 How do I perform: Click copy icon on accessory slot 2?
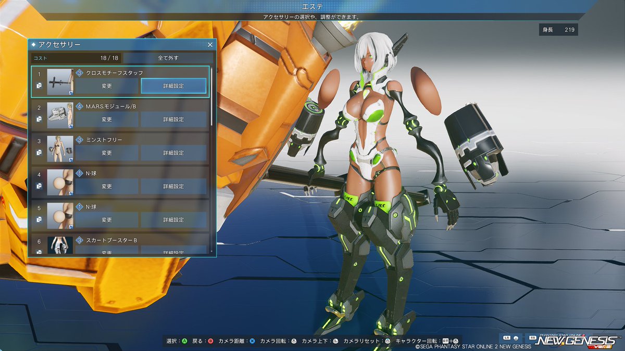point(39,119)
